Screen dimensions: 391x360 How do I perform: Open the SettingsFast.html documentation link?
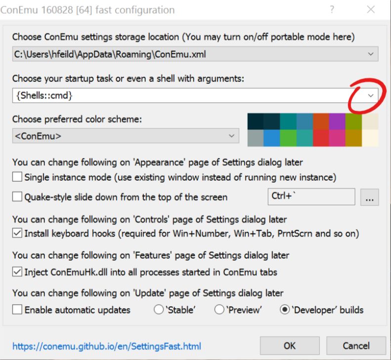click(x=107, y=346)
